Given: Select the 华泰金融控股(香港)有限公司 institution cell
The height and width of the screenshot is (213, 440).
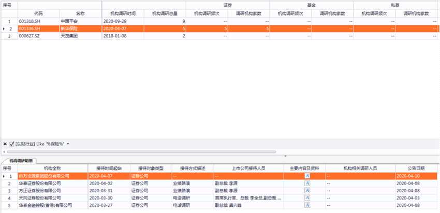Looking at the screenshot, I should click(53, 205).
